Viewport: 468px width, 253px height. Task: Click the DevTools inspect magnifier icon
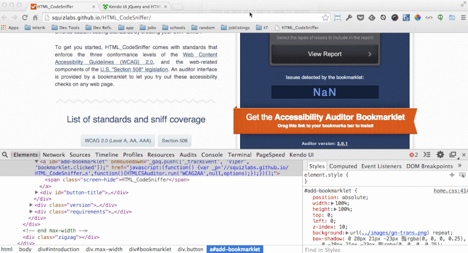click(x=5, y=154)
